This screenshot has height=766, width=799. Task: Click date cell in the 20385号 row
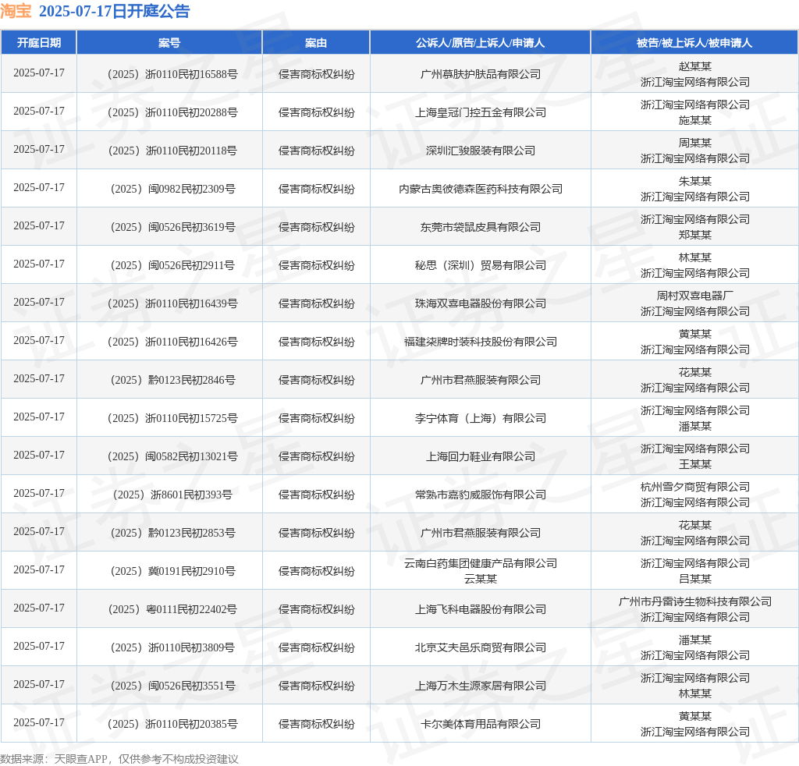pyautogui.click(x=39, y=723)
